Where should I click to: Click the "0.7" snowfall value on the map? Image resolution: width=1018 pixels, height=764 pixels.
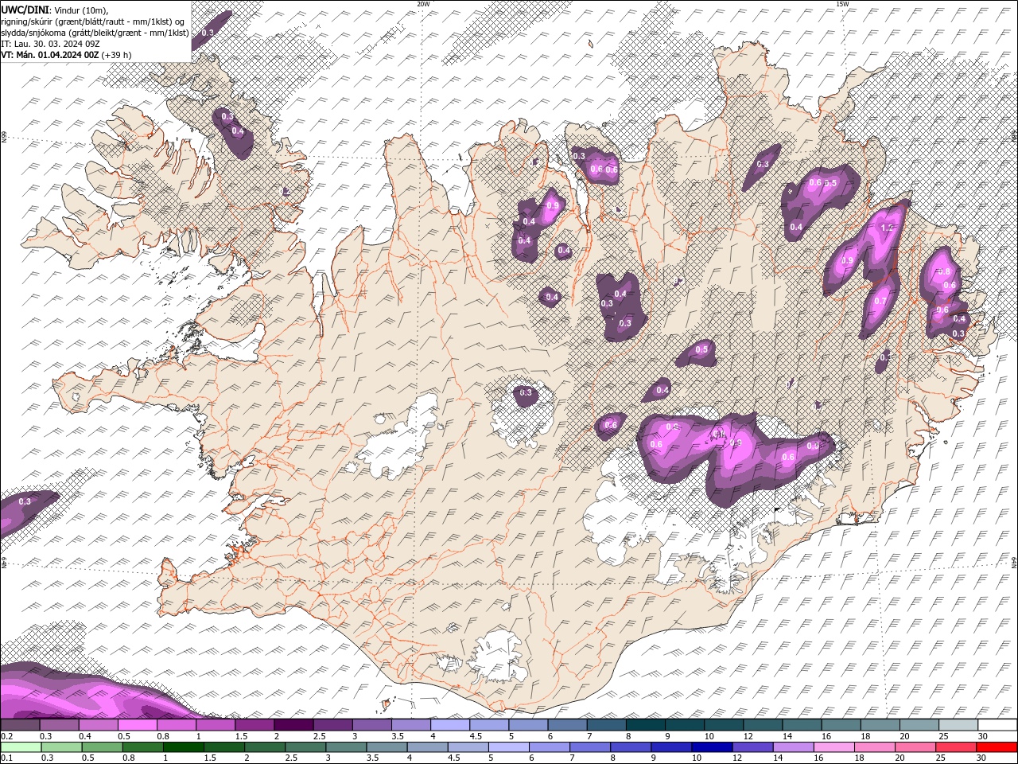(880, 301)
